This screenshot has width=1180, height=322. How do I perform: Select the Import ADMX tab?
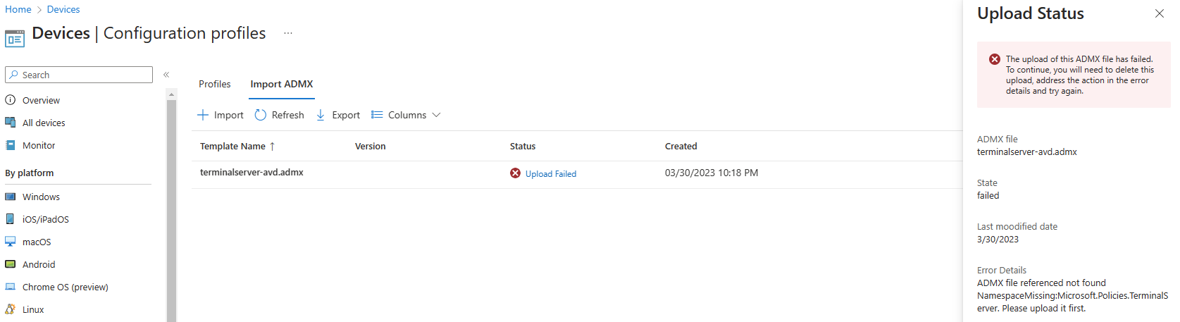(282, 84)
